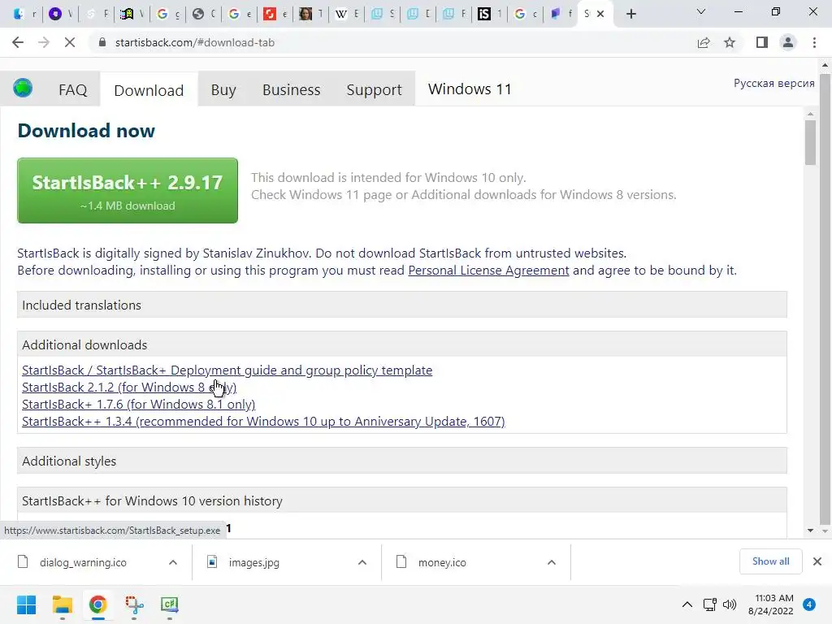832x624 pixels.
Task: Open the Buy tab
Action: [223, 89]
